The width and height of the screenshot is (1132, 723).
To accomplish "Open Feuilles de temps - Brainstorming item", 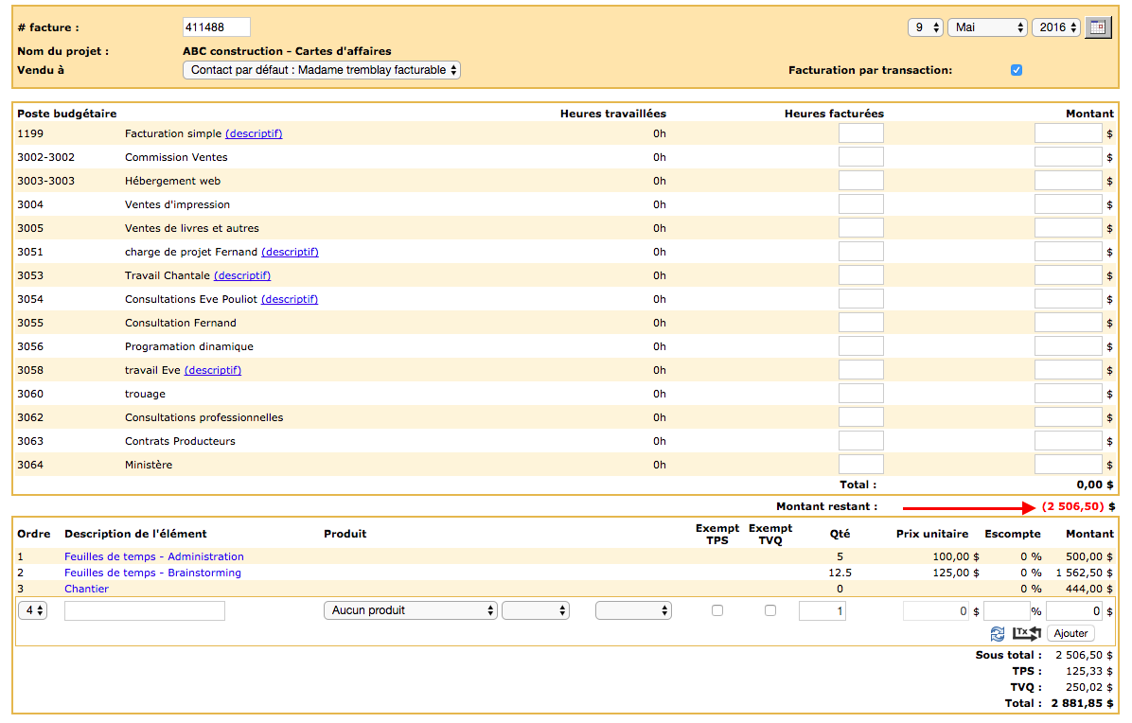I will 152,573.
